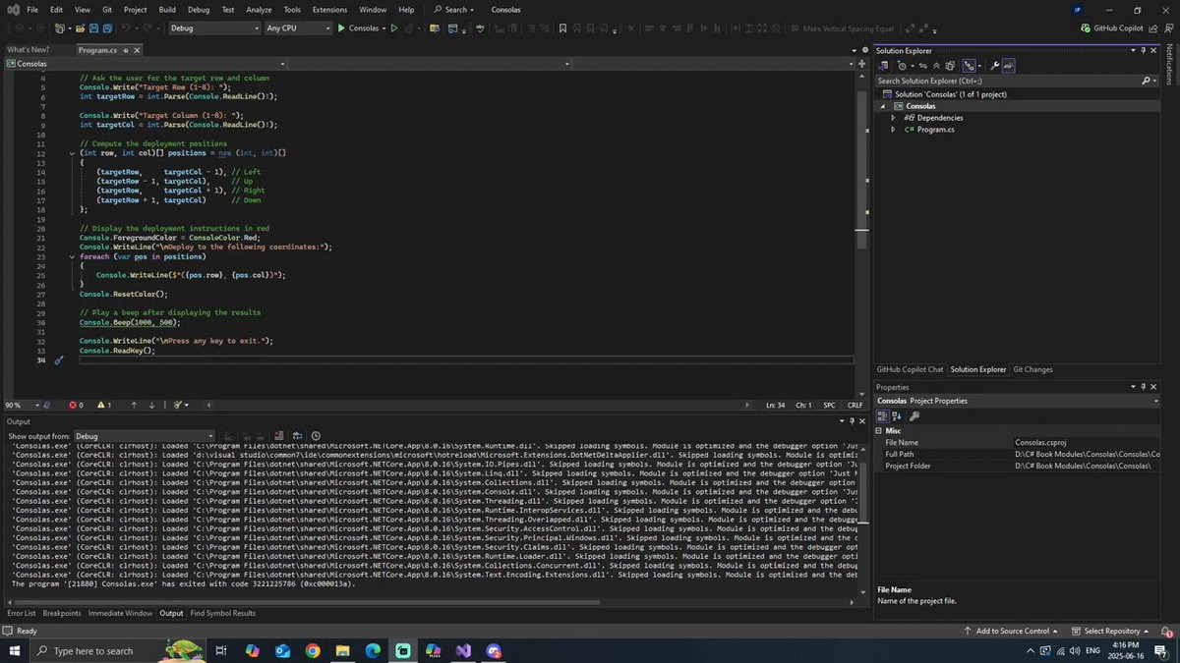Navigate to previous issue with up arrow
Image resolution: width=1180 pixels, height=663 pixels.
134,405
